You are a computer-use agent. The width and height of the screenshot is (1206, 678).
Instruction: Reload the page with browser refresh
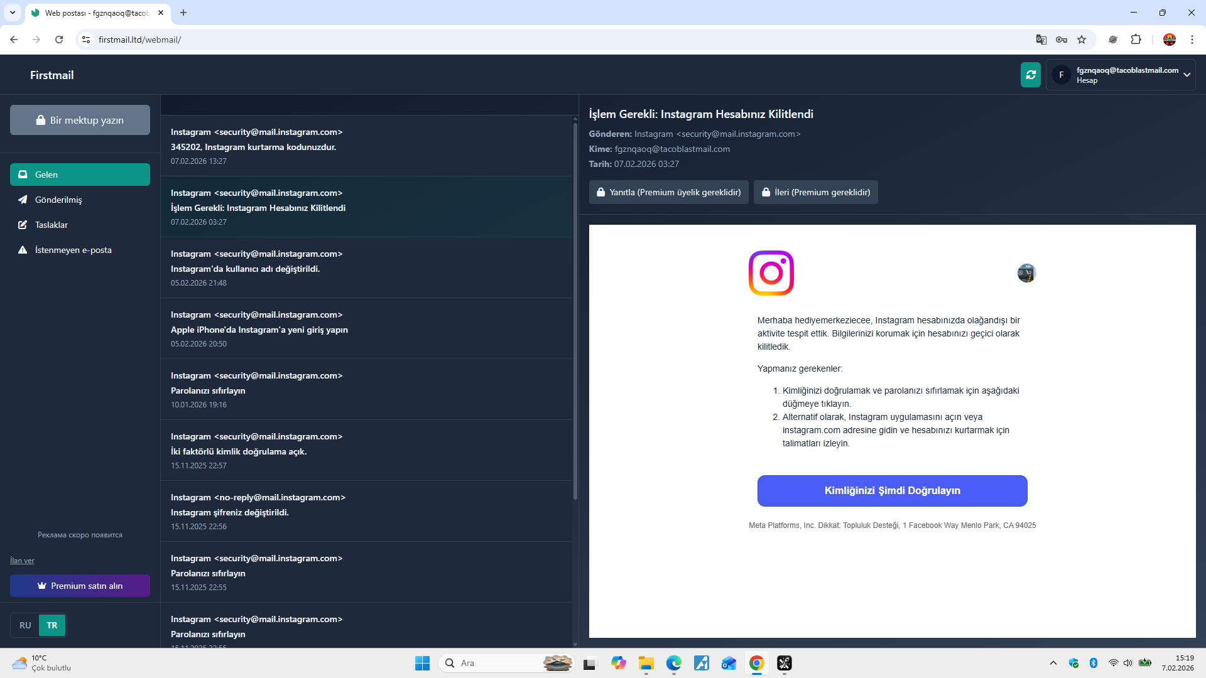coord(59,40)
